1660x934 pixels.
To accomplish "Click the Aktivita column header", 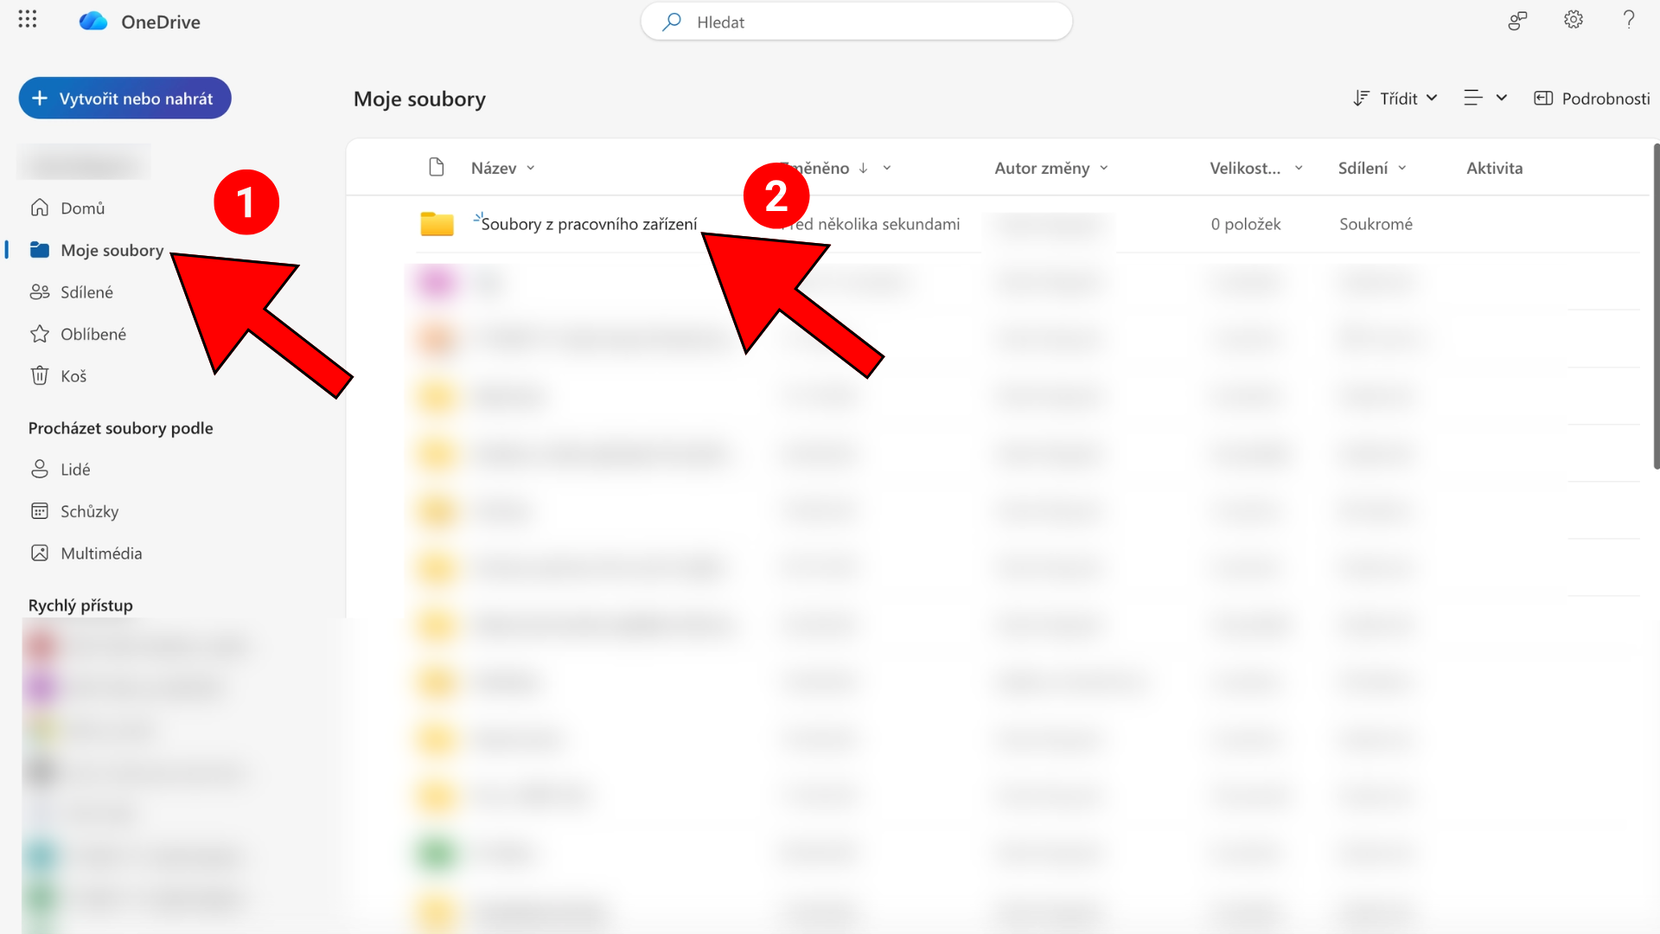I will [x=1494, y=169].
